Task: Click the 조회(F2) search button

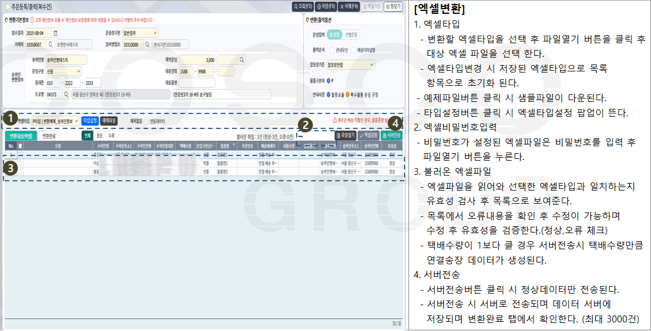Action: (302, 7)
